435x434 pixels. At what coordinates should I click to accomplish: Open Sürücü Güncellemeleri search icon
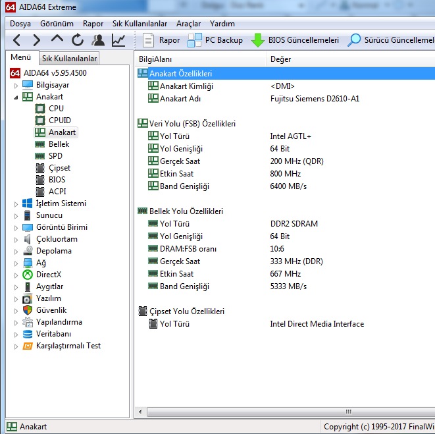point(355,40)
